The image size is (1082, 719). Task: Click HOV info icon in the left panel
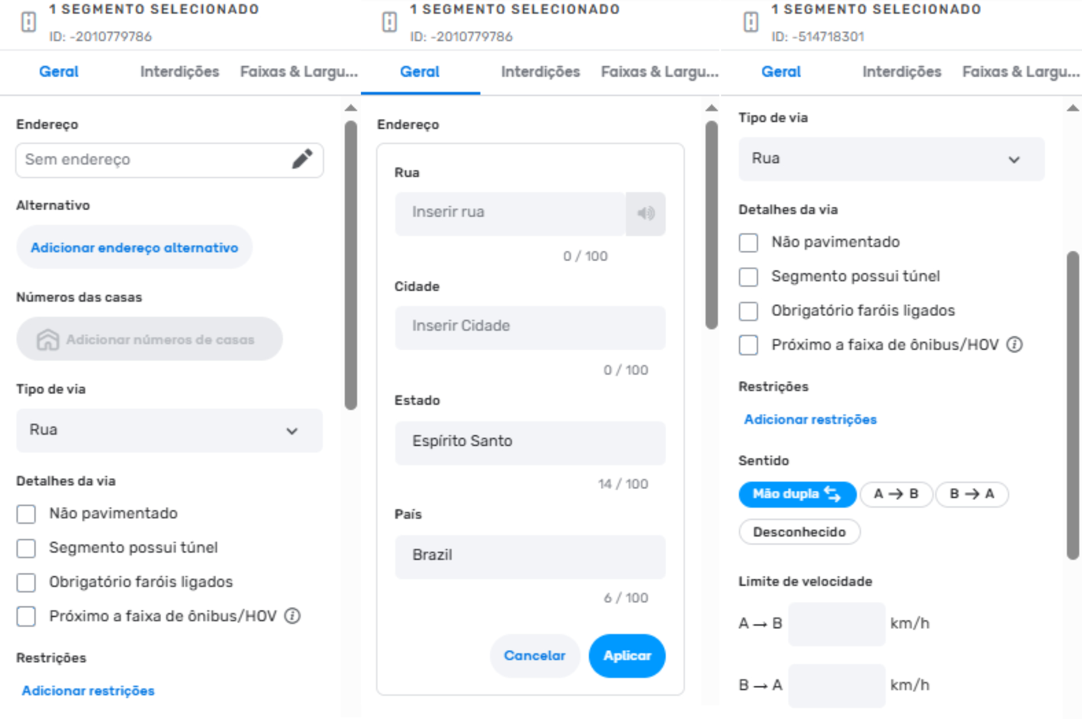(292, 616)
